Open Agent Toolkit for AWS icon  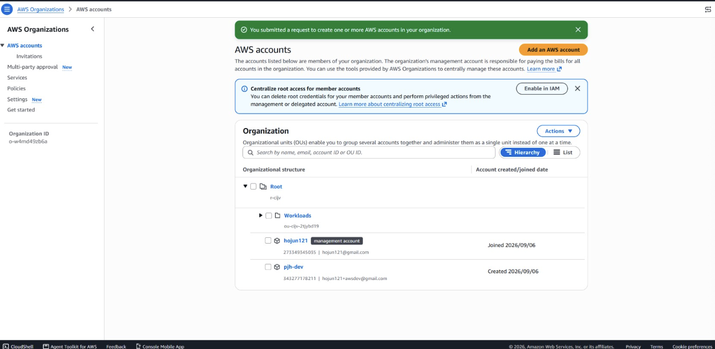click(x=46, y=346)
